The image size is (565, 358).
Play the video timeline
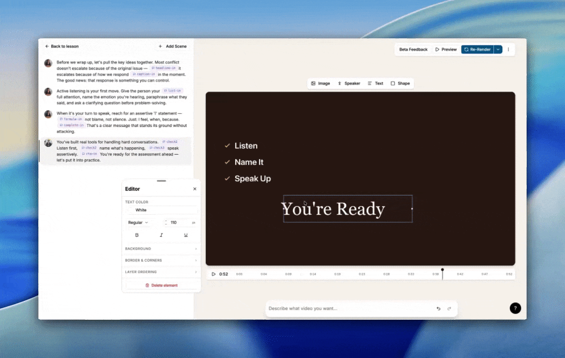(x=213, y=274)
